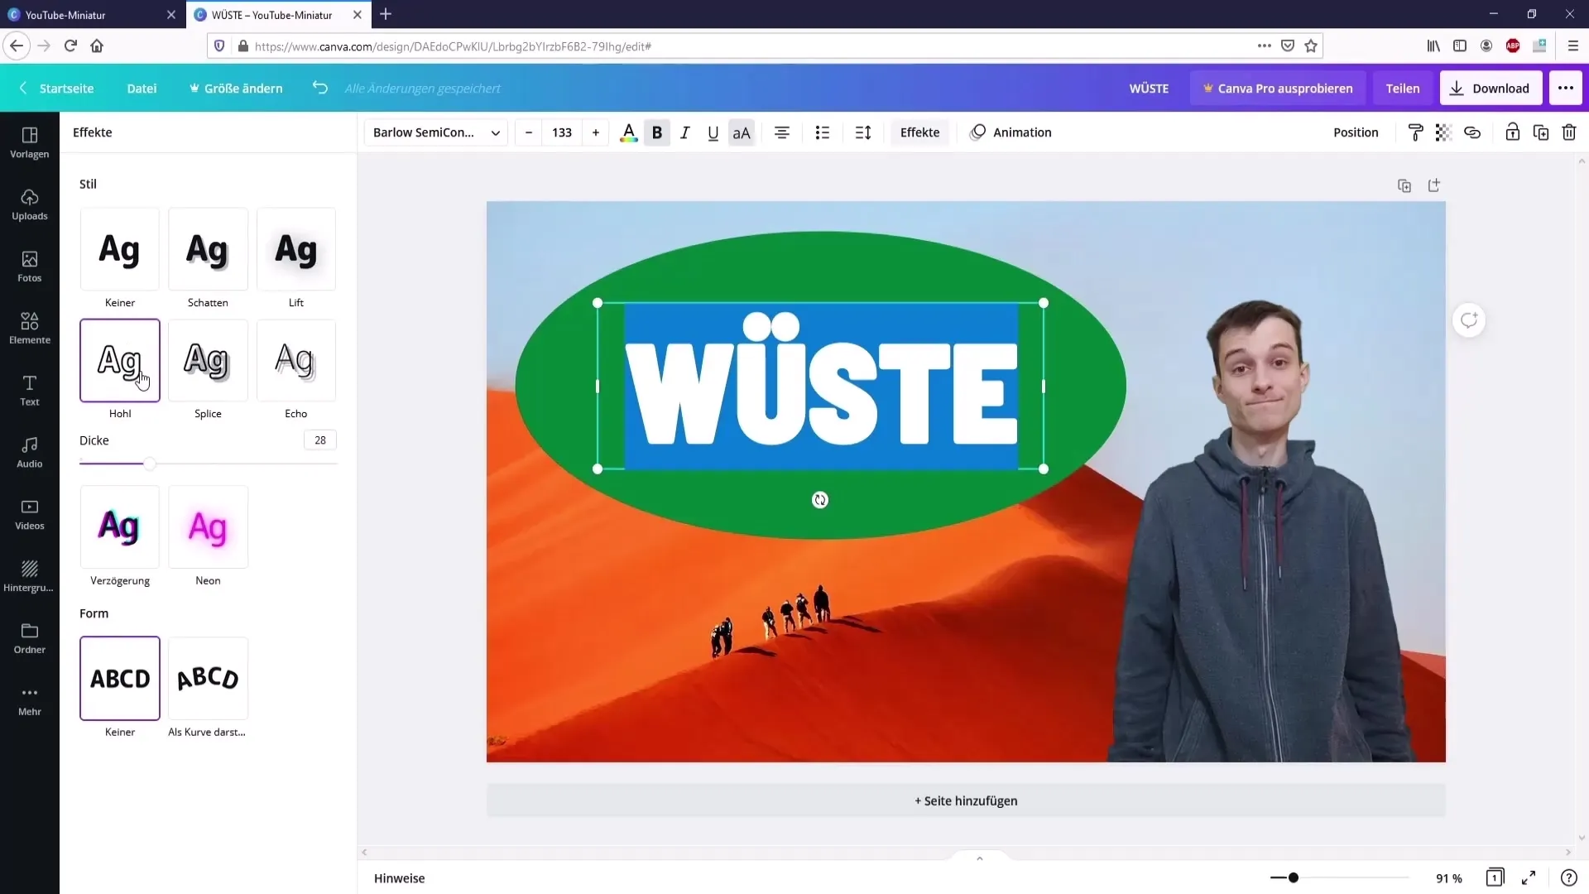Enable Als Kurve text form
Viewport: 1589px width, 894px height.
tap(208, 678)
